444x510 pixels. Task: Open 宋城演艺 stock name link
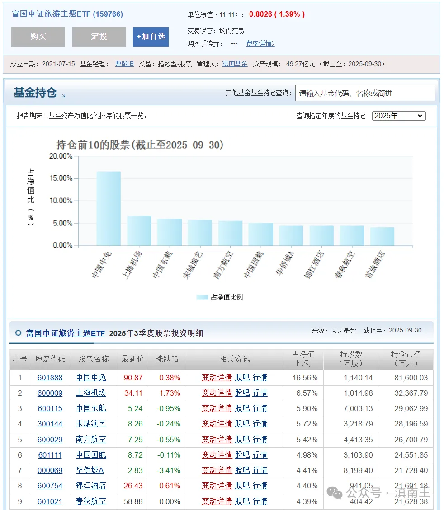[91, 424]
